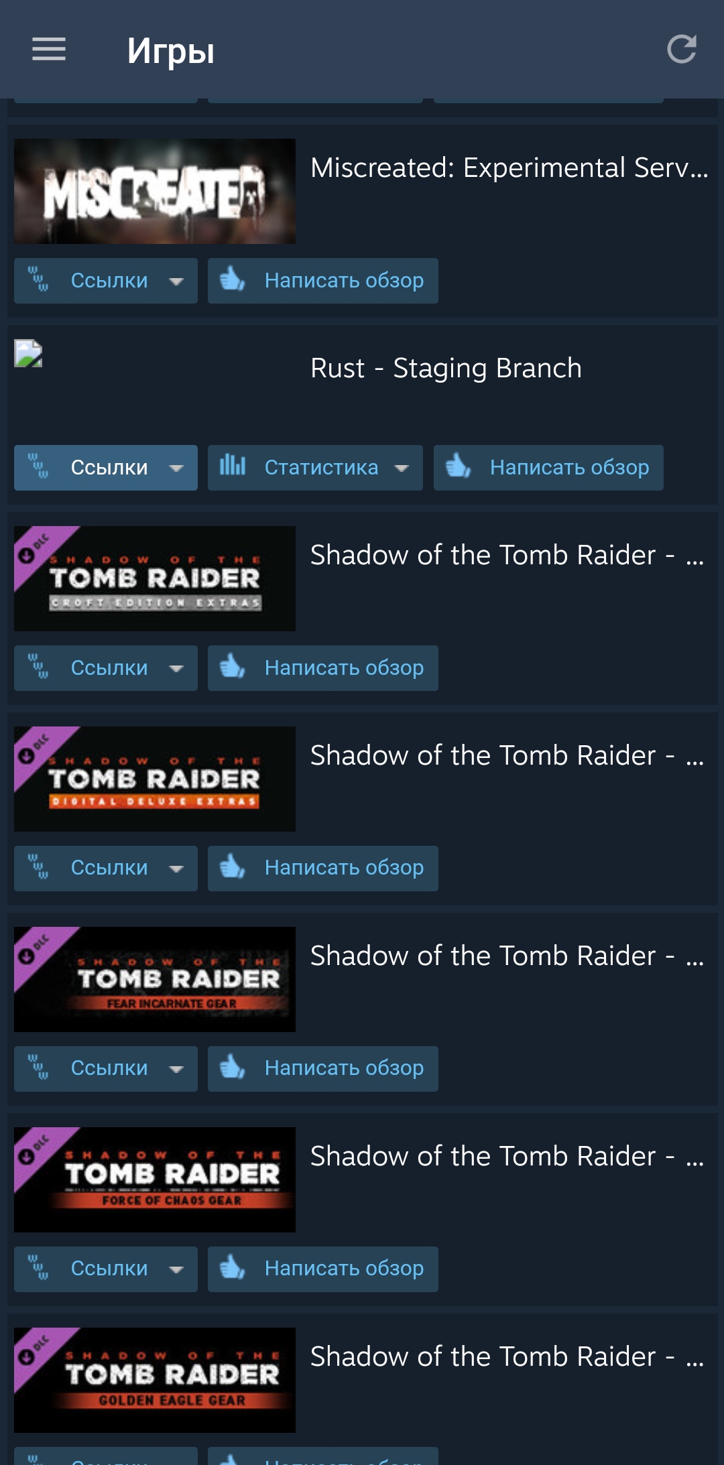Select the Miscreated game banner image
724x1465 pixels.
coord(155,191)
